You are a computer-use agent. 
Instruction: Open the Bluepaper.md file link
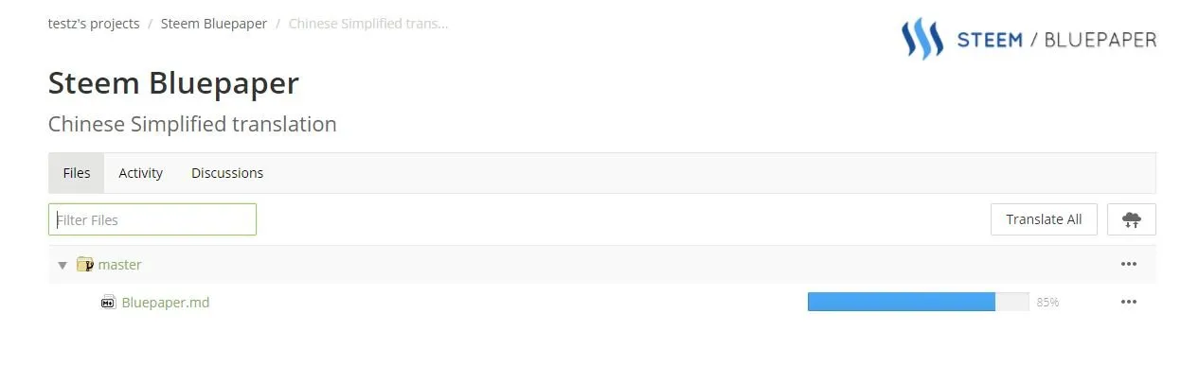click(166, 303)
